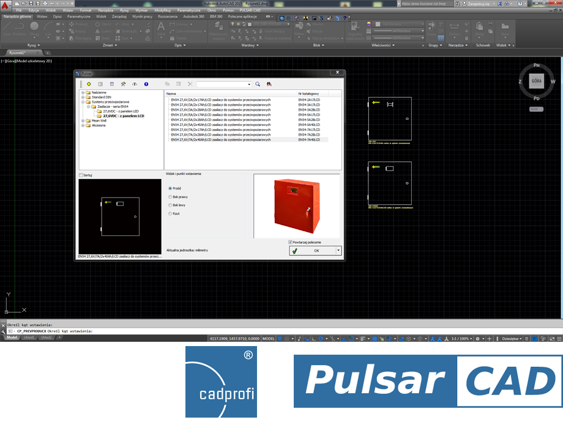Click the question mark icon in Pulsar-CAD toolbar
The image size is (563, 428).
[345, 18]
